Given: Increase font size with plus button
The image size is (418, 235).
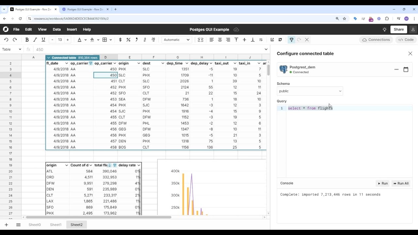Looking at the screenshot, I should [x=68, y=40].
